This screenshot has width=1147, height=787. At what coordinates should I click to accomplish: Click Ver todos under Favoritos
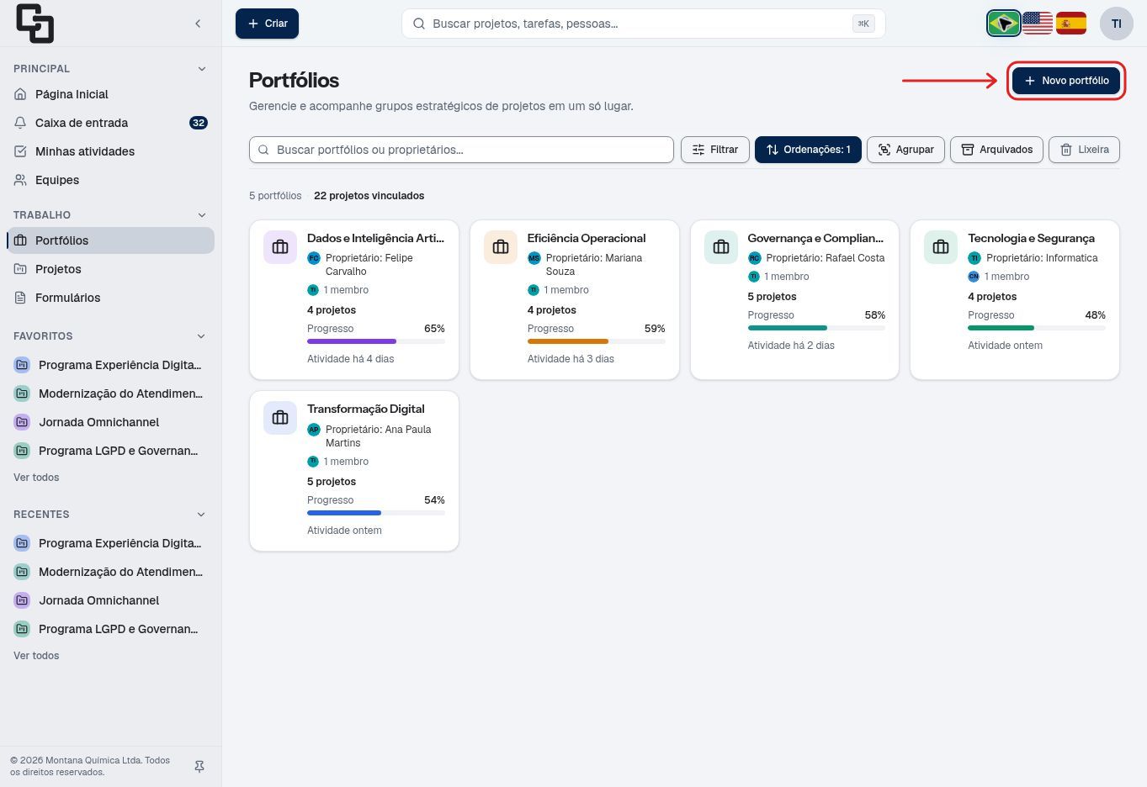(x=36, y=478)
